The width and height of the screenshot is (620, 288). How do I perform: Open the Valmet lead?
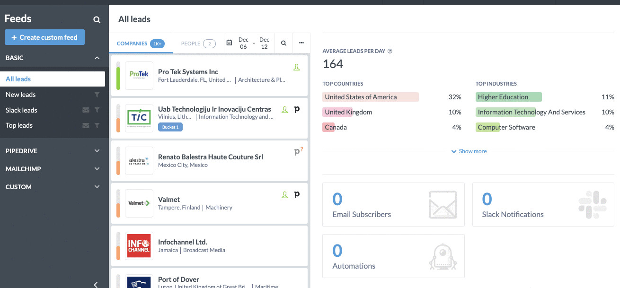pos(209,203)
